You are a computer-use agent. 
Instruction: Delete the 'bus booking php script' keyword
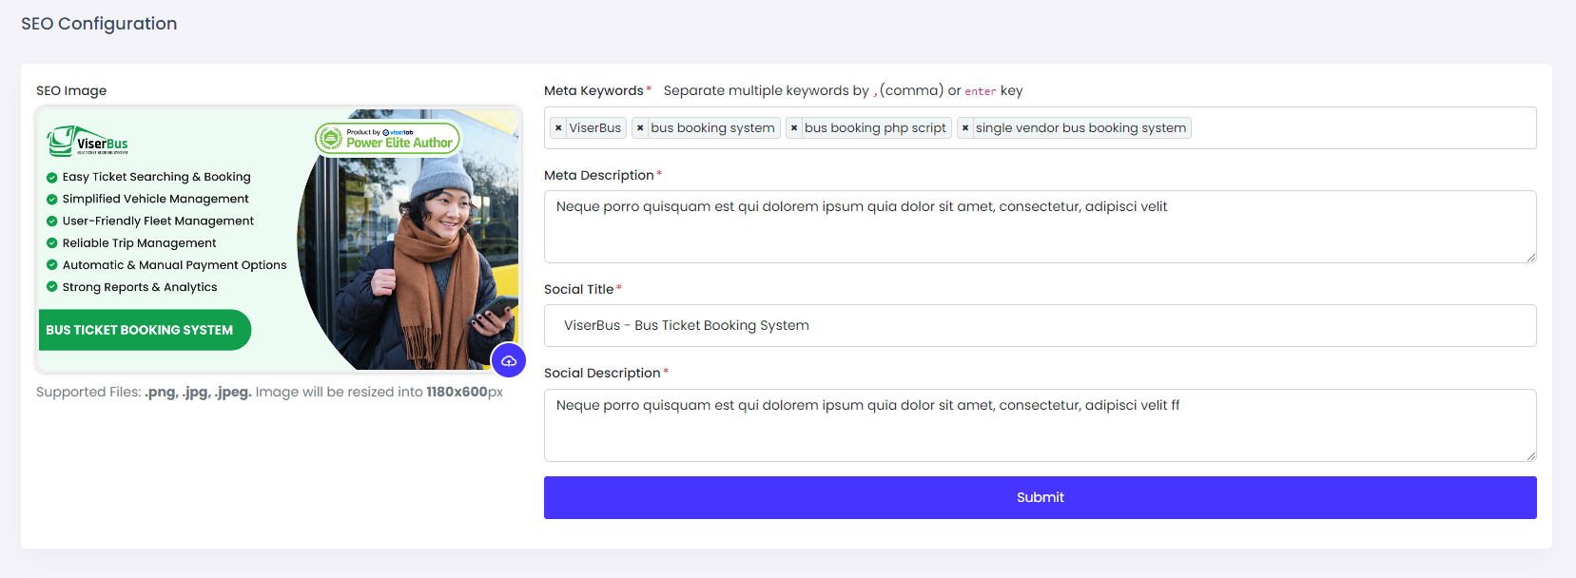(794, 128)
